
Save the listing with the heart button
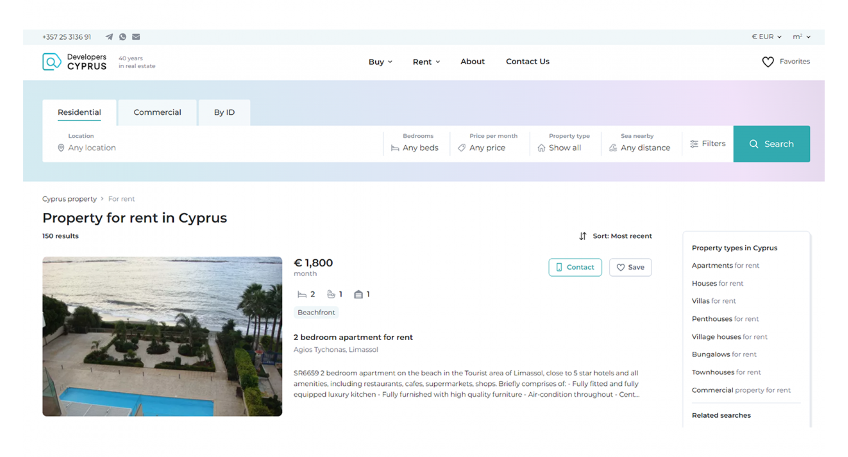630,267
